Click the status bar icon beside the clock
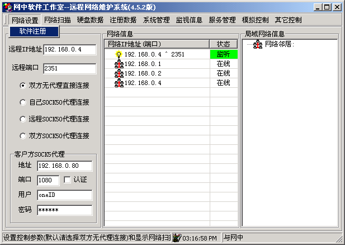345x245 pixels. point(177,238)
